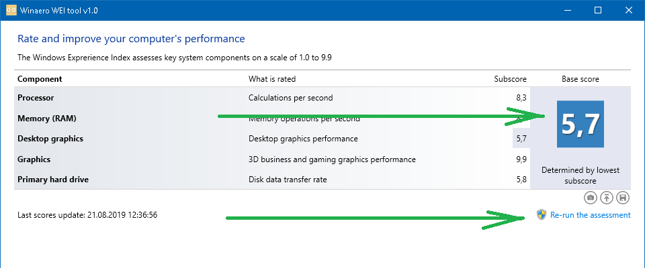Viewport: 645px width, 268px height.
Task: Click the UAC shield icon
Action: click(x=542, y=214)
